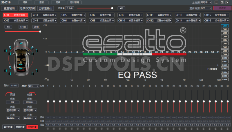
Task: Toggle the bypass dot under EQ band 1
Action: pyautogui.click(x=48, y=129)
